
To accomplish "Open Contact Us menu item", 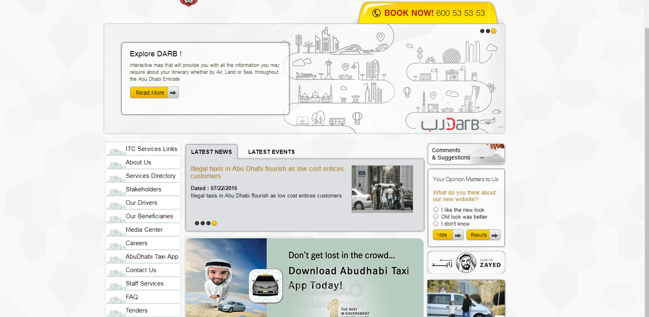I will 143,270.
